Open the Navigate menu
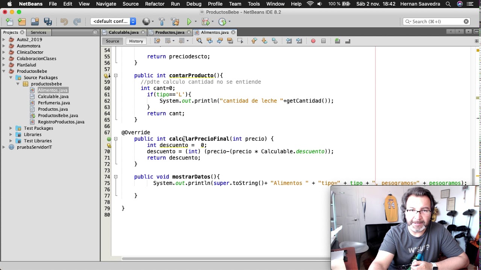Image resolution: width=481 pixels, height=270 pixels. click(x=106, y=4)
